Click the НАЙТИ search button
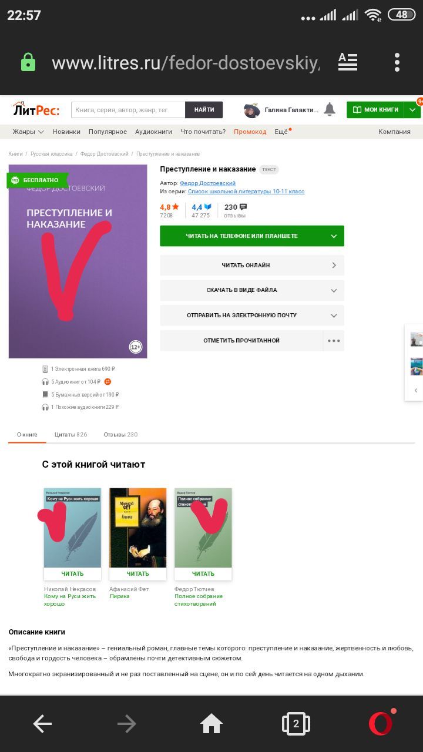 [x=204, y=110]
